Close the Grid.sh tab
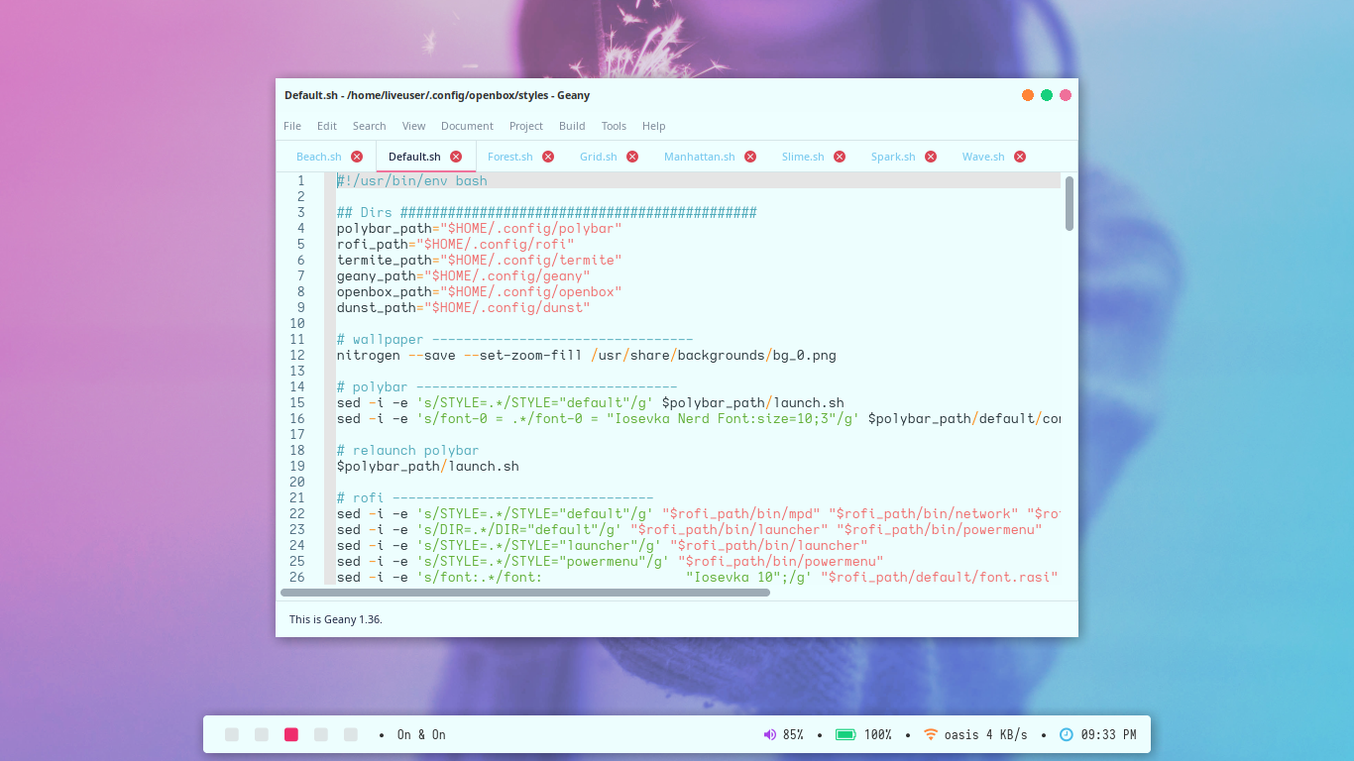 (x=632, y=157)
